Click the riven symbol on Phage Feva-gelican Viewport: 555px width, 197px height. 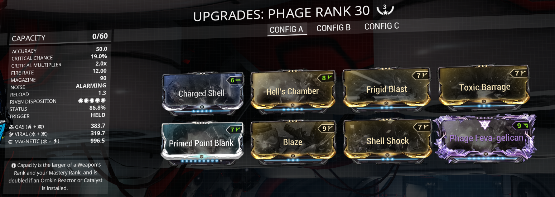(x=486, y=125)
